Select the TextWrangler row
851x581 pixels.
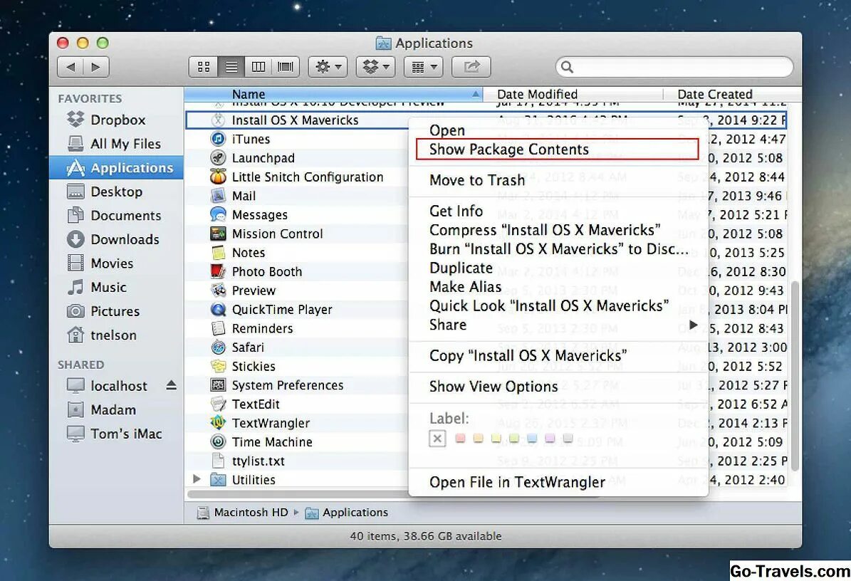pos(296,424)
